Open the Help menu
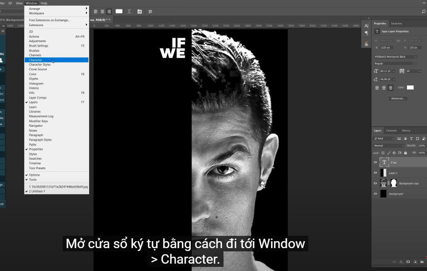Image resolution: width=427 pixels, height=271 pixels. point(44,3)
